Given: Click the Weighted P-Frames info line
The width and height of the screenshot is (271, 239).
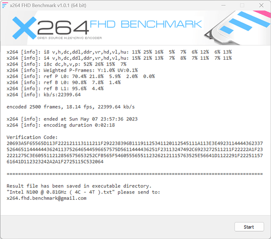Looking at the screenshot, I should pos(72,70).
